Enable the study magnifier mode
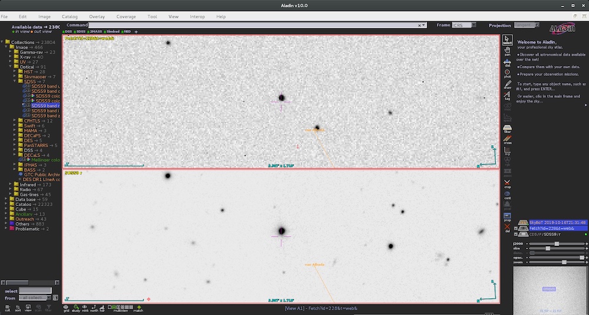 [76, 309]
